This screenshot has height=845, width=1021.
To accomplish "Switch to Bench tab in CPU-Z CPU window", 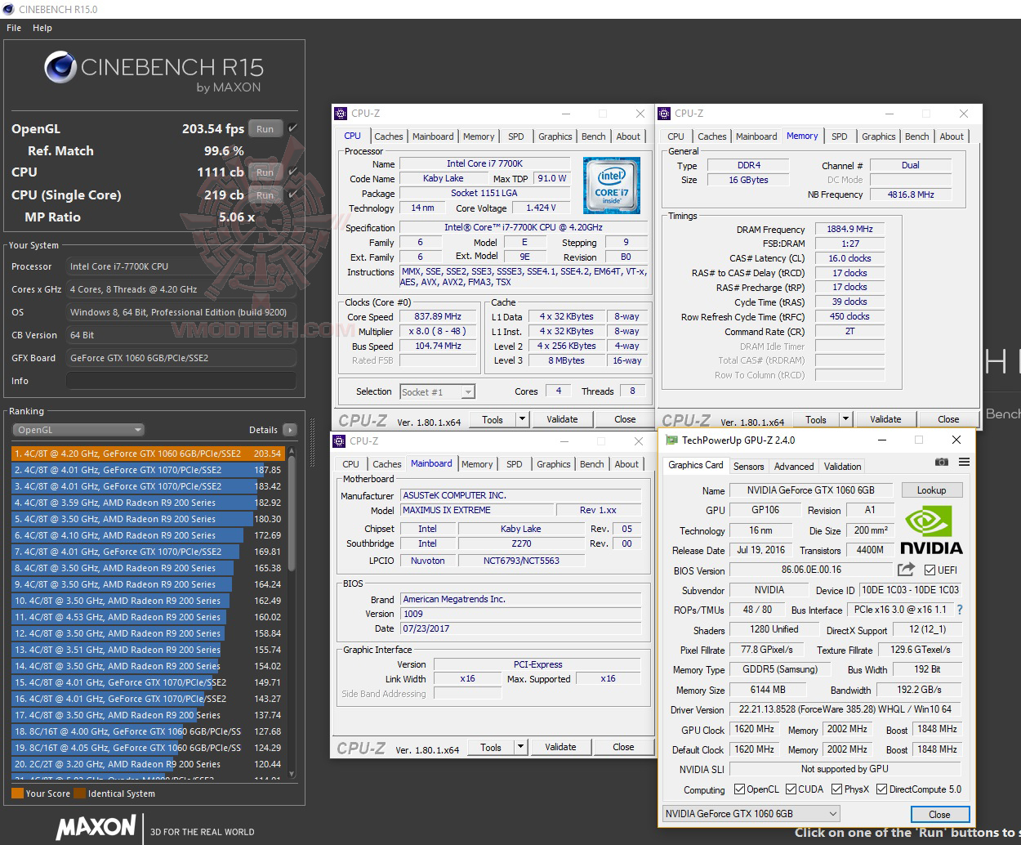I will pos(594,136).
